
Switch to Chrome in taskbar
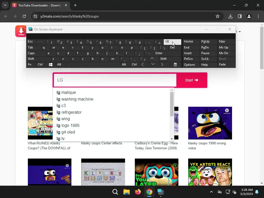pyautogui.click(x=149, y=192)
